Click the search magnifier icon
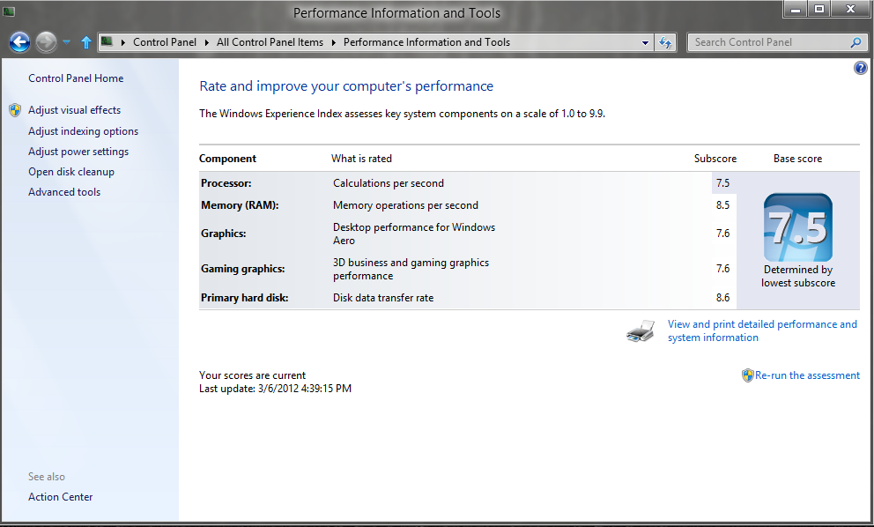This screenshot has width=874, height=527. tap(856, 42)
